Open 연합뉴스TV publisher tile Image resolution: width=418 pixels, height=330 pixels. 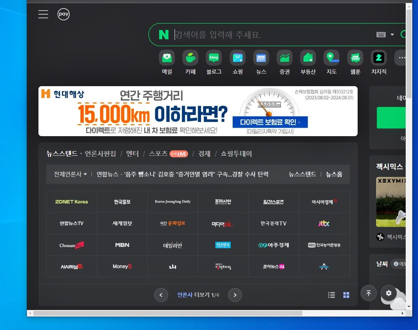pos(72,223)
